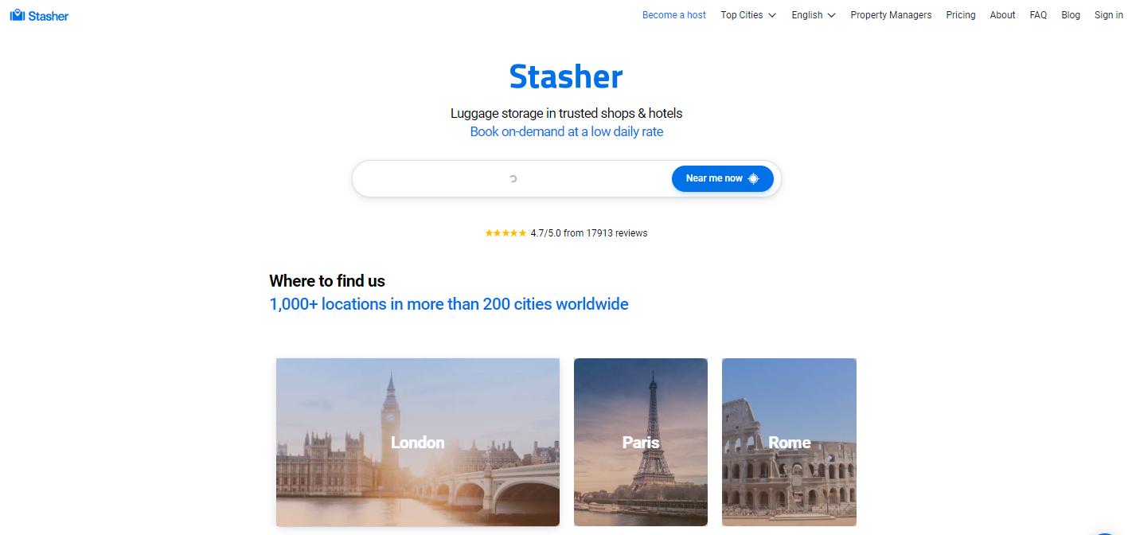Visit the About page
1132x535 pixels.
[x=1002, y=15]
